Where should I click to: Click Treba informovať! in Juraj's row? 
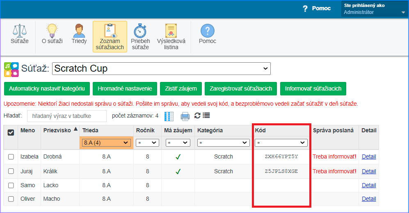334,171
